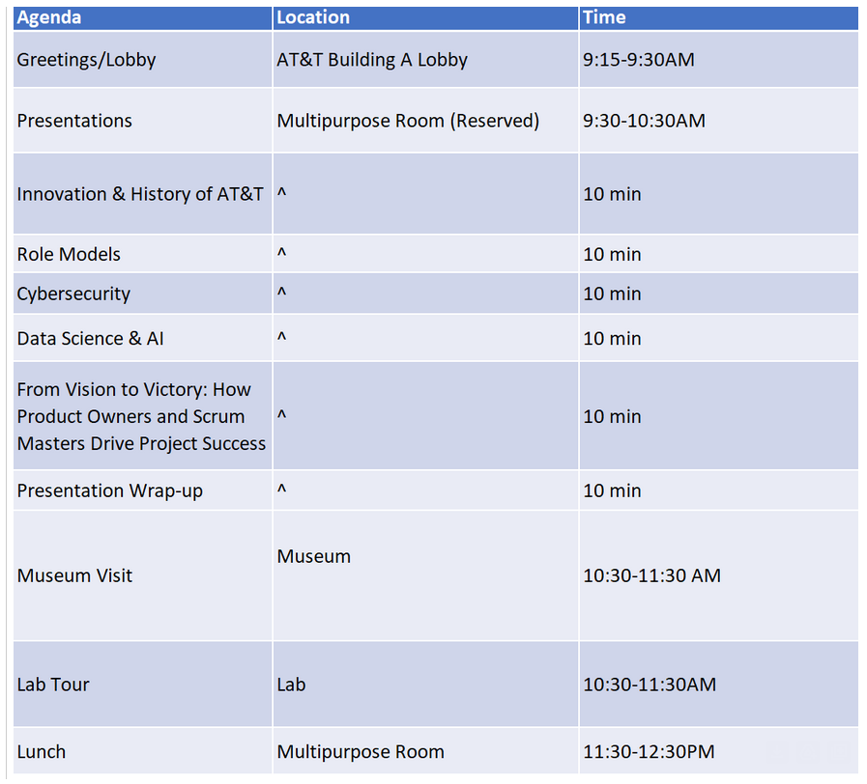867x784 pixels.
Task: Select the Museum Visit cell
Action: point(143,575)
